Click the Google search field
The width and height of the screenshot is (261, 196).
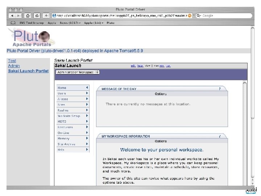point(224,16)
